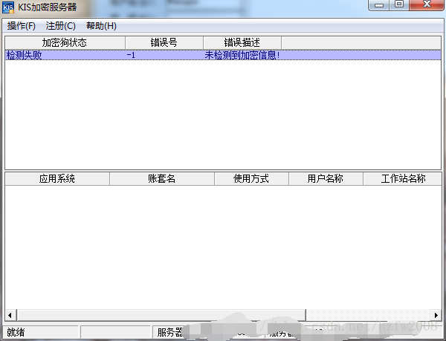Viewport: 446px width, 341px height.
Task: Click the 工作站名称 column header
Action: pos(402,179)
